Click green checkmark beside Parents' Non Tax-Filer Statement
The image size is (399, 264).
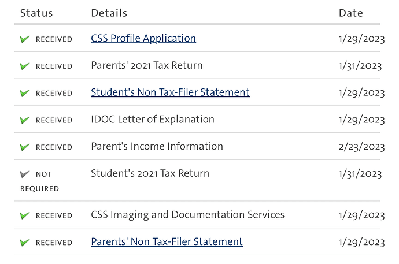pyautogui.click(x=25, y=243)
